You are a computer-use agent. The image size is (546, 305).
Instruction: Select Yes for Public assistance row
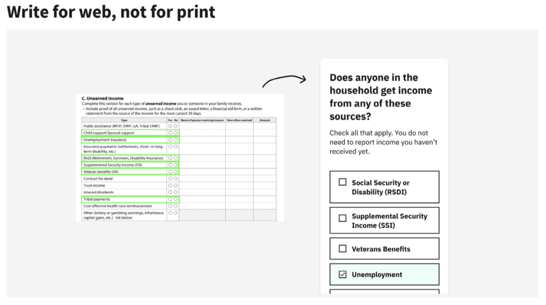[170, 126]
